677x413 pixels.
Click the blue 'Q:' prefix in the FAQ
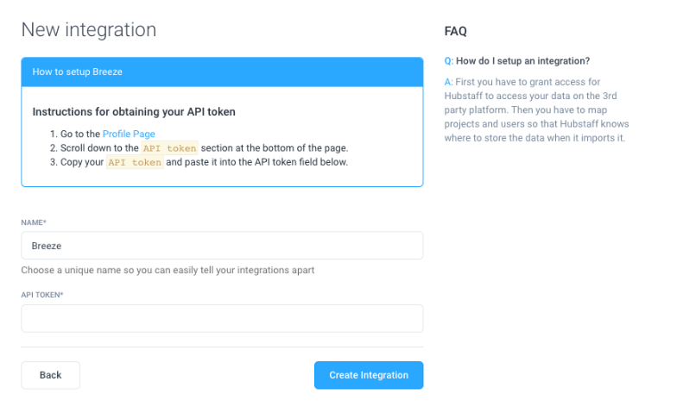tap(448, 61)
